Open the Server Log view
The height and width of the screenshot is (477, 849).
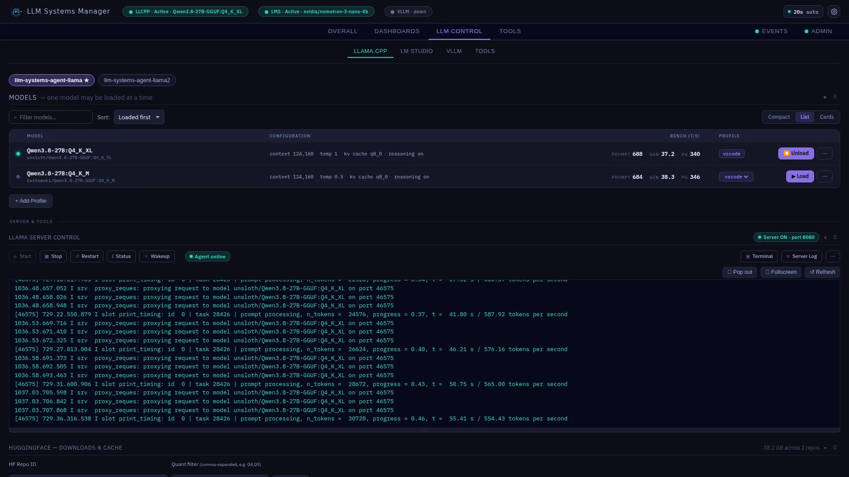(x=801, y=256)
